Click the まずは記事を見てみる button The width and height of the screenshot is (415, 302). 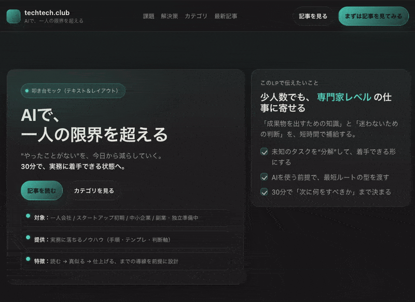pyautogui.click(x=375, y=16)
